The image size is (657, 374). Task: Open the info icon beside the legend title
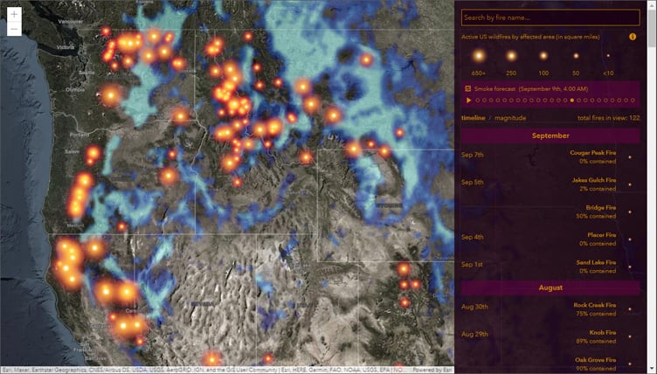(x=633, y=37)
